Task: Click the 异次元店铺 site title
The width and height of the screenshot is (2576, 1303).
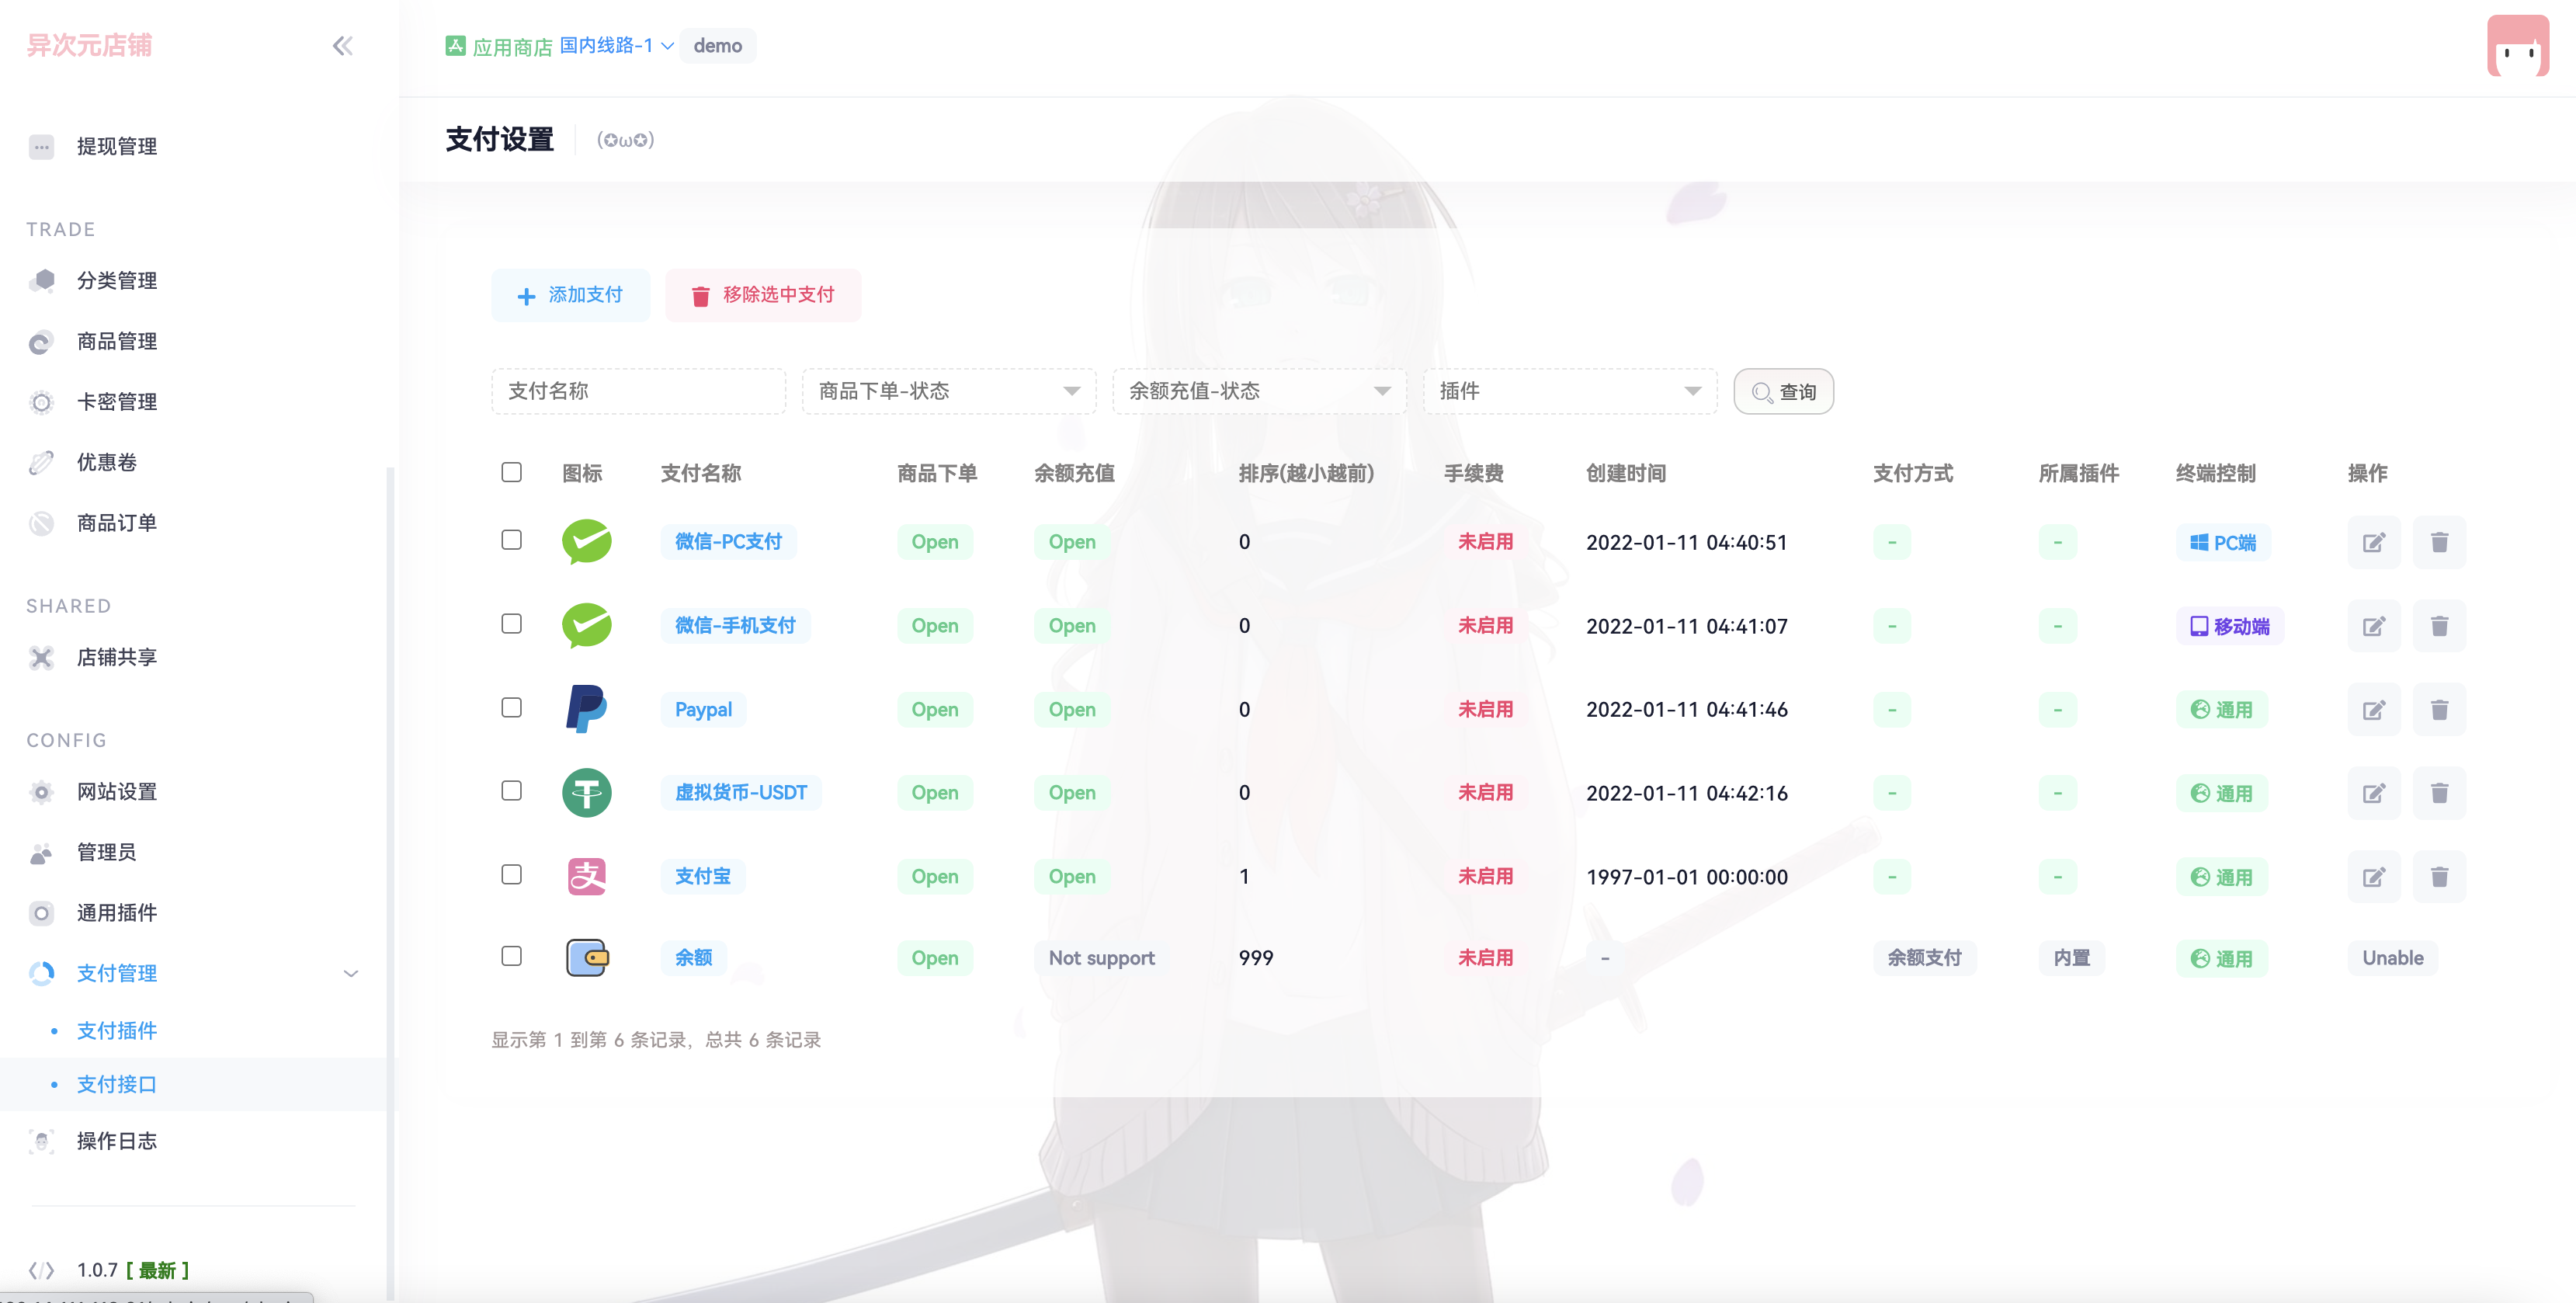Action: (89, 45)
